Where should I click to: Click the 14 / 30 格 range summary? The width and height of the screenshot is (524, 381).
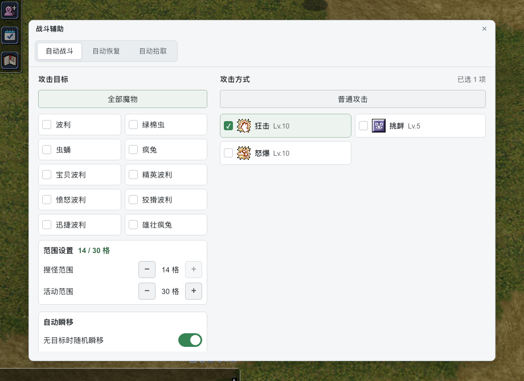click(94, 251)
